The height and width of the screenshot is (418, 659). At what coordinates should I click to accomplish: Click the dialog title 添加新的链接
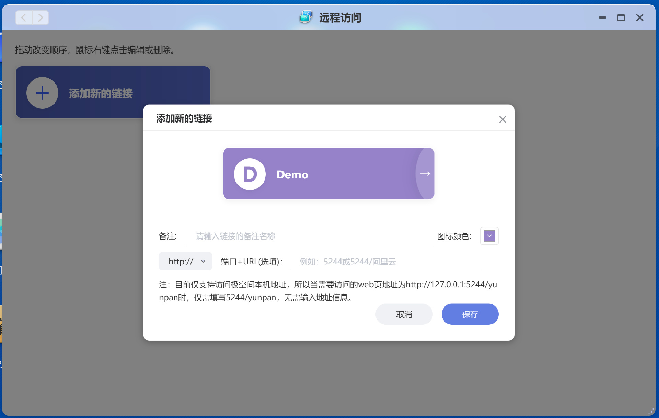(184, 118)
